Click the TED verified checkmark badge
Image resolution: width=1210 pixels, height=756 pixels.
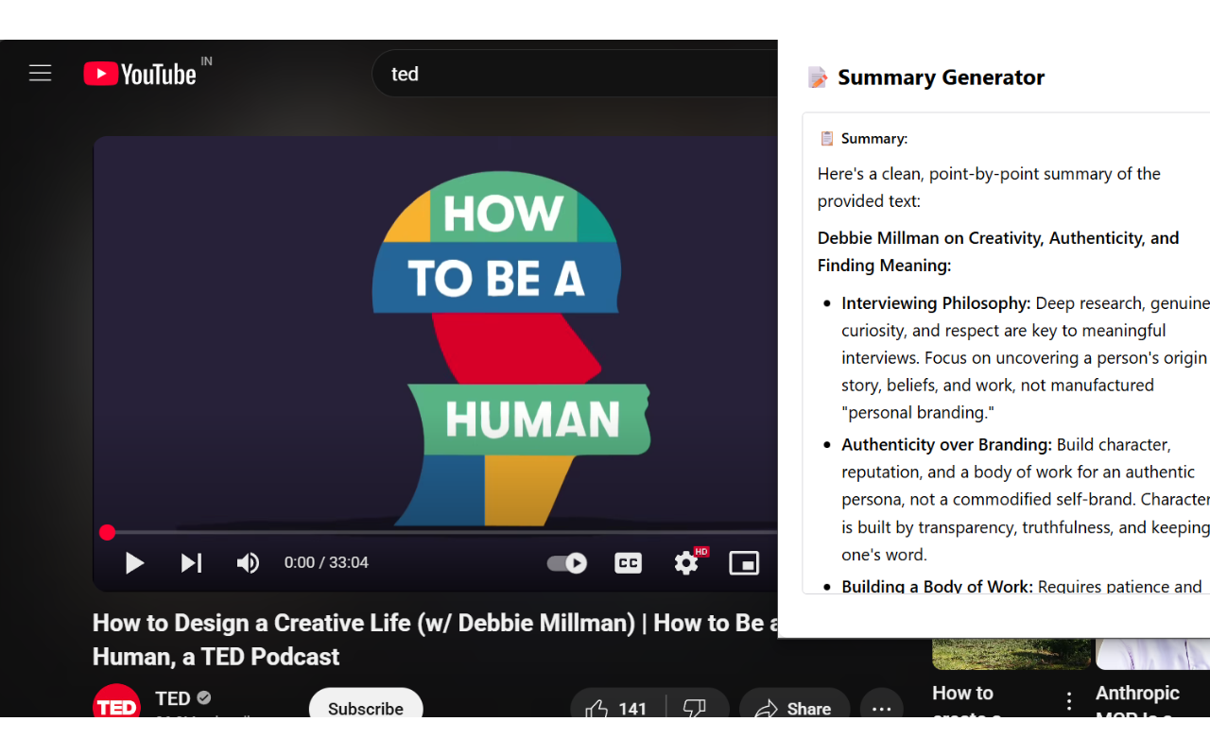[204, 698]
